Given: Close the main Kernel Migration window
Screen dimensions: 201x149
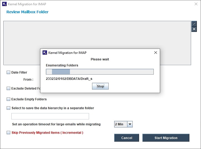Looking at the screenshot, I should [x=196, y=4].
